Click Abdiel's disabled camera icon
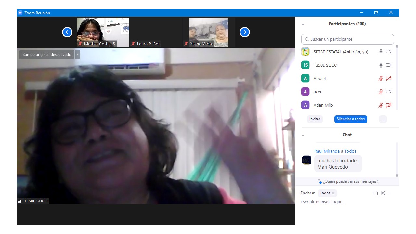Image resolution: width=416 pixels, height=234 pixels. (389, 78)
